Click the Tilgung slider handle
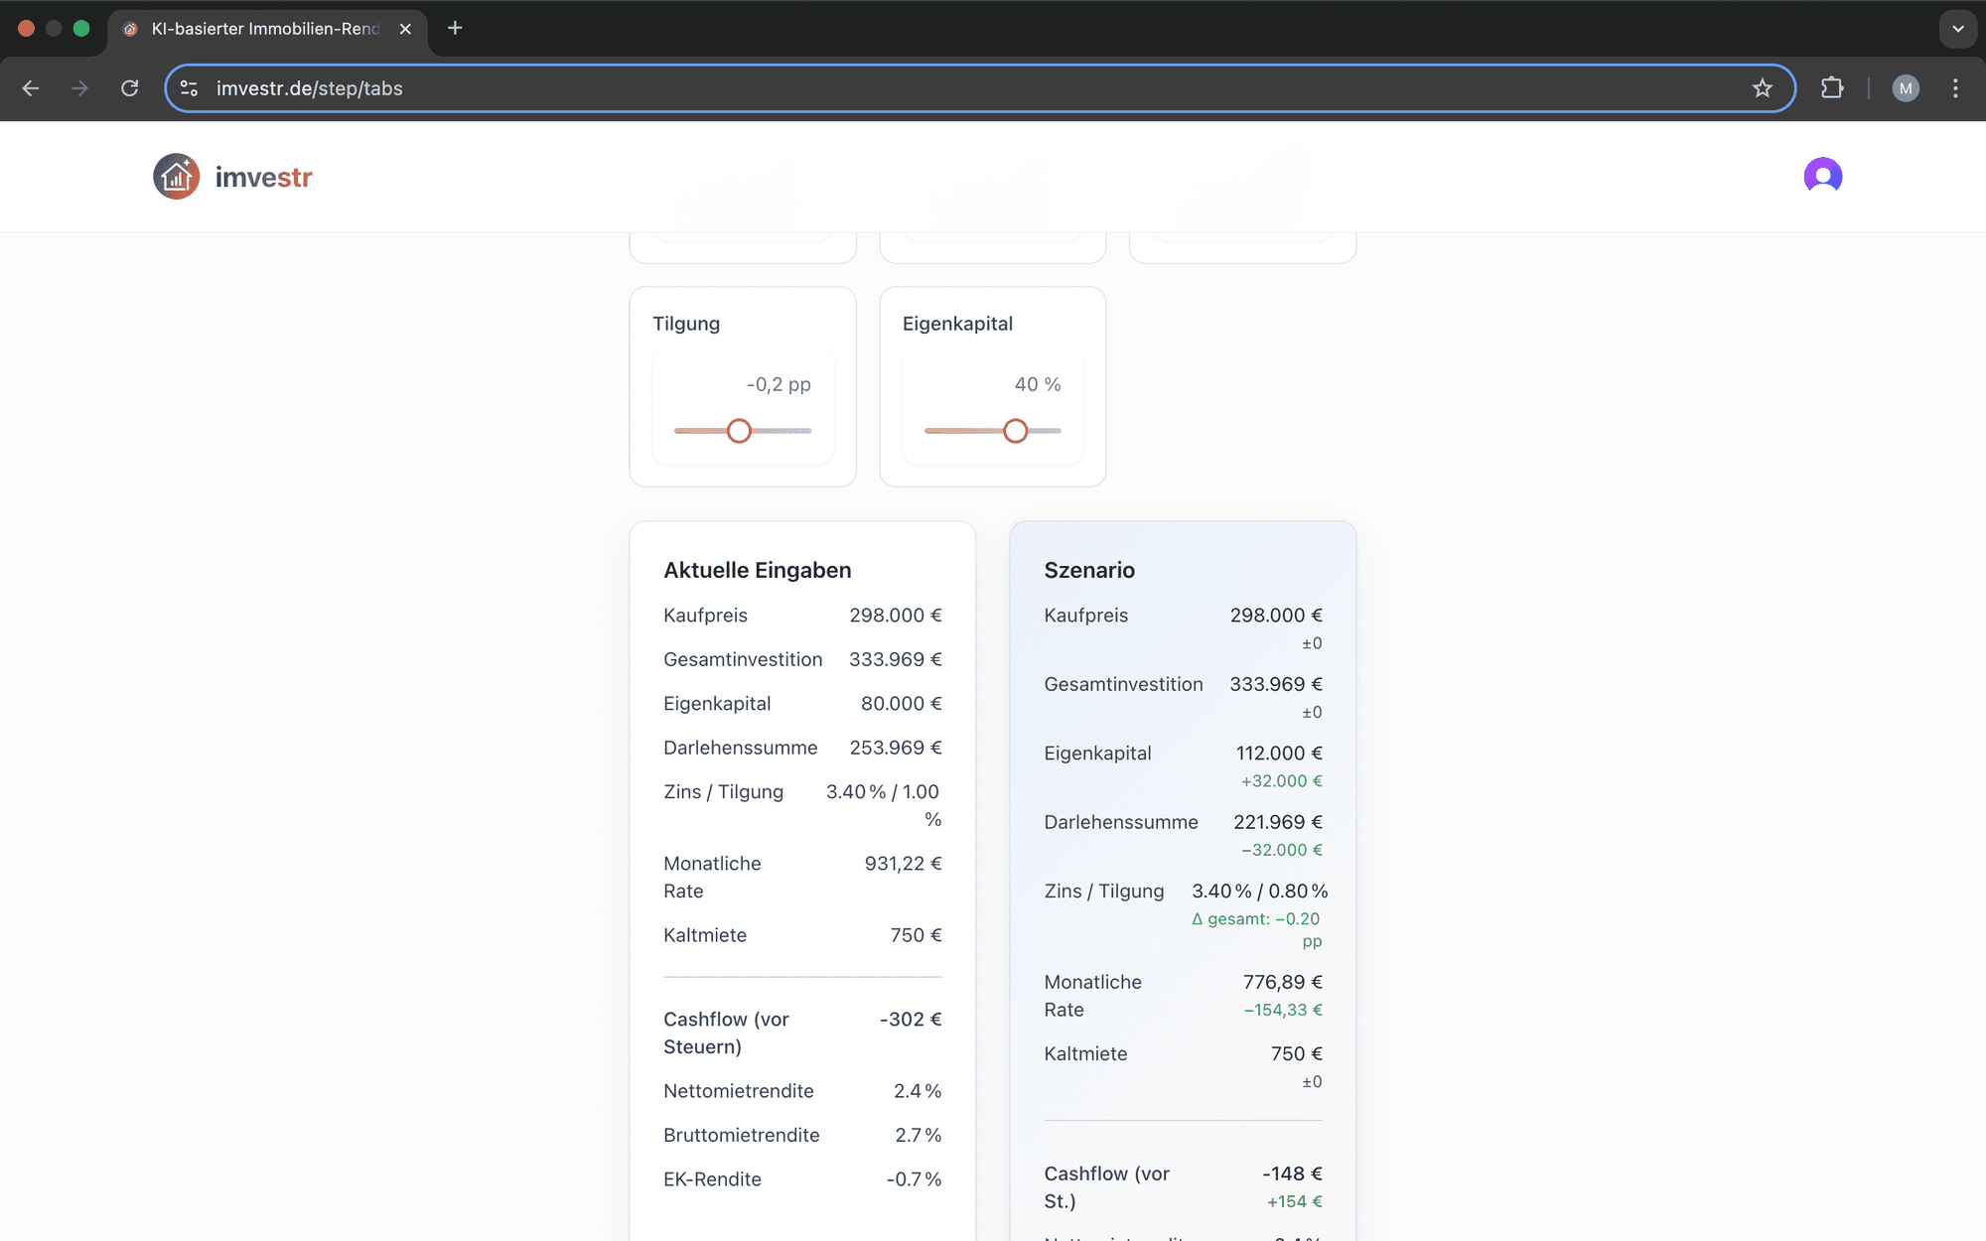 pyautogui.click(x=739, y=431)
